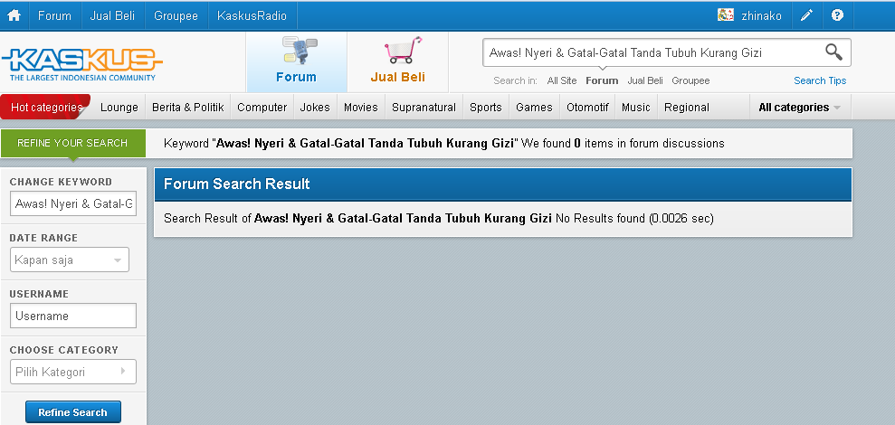Open the Computer category

pyautogui.click(x=262, y=108)
